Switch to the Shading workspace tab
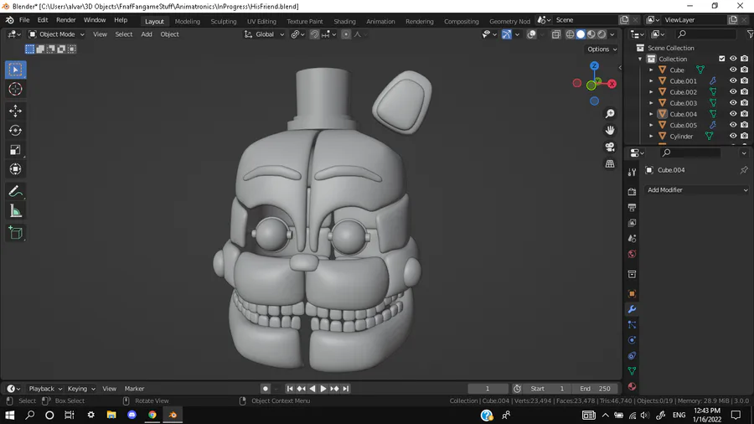Image resolution: width=754 pixels, height=424 pixels. tap(345, 21)
